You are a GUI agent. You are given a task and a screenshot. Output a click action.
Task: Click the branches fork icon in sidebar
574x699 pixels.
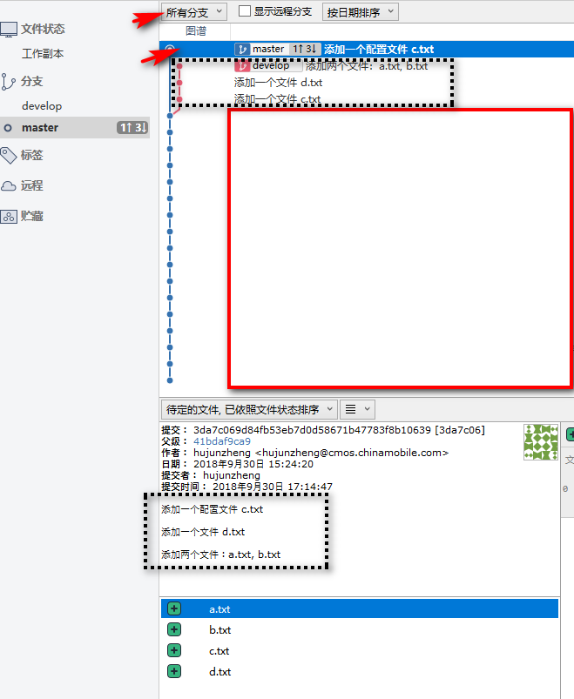[8, 82]
